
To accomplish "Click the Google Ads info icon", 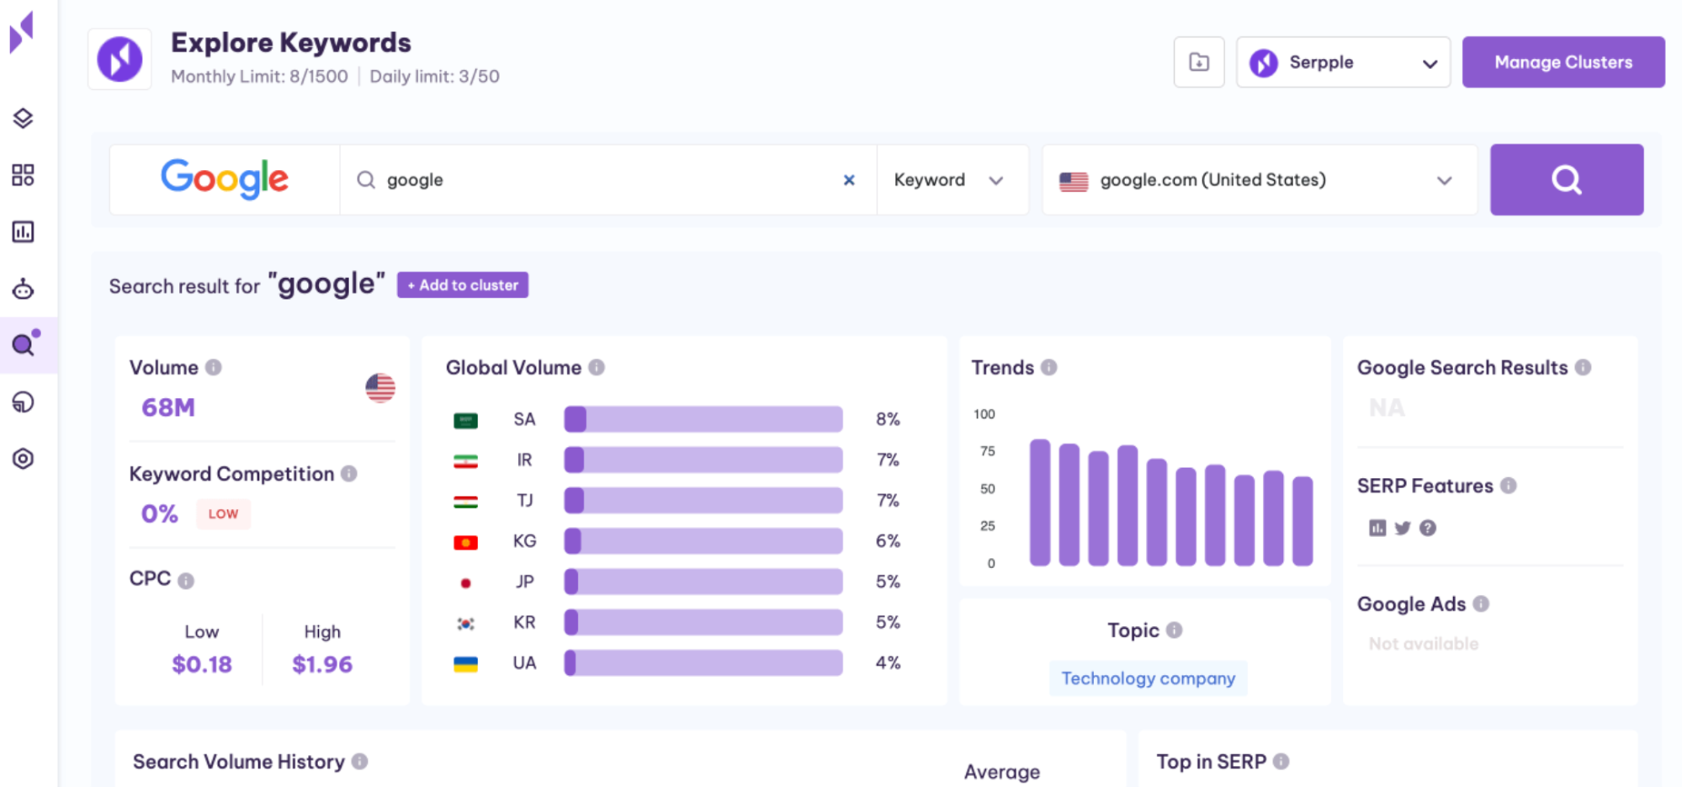I will pos(1482,604).
